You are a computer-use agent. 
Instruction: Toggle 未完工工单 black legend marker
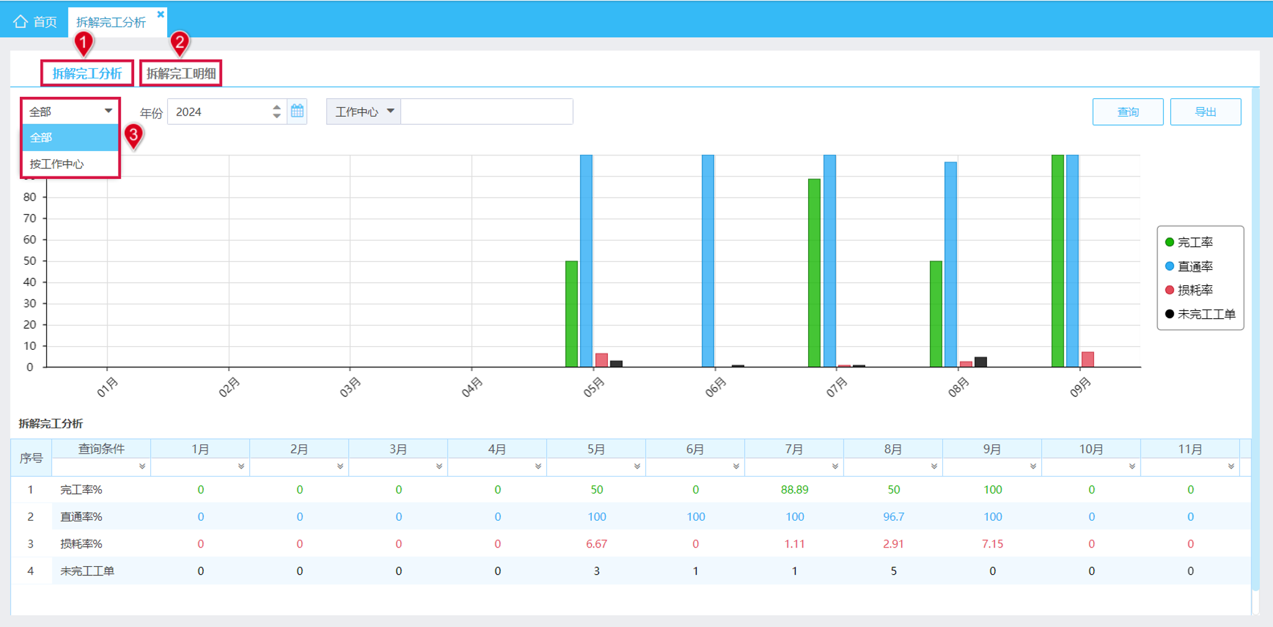[1169, 314]
